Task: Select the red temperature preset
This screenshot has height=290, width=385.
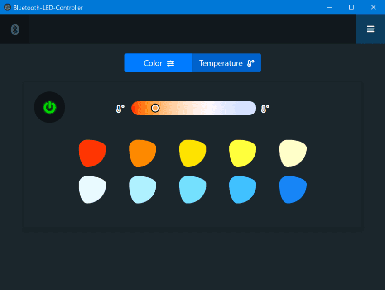Action: coord(92,153)
